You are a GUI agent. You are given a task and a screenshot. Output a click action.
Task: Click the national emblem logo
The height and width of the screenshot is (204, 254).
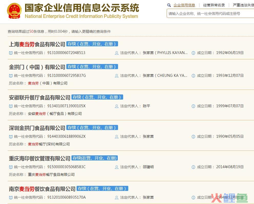coord(14,11)
